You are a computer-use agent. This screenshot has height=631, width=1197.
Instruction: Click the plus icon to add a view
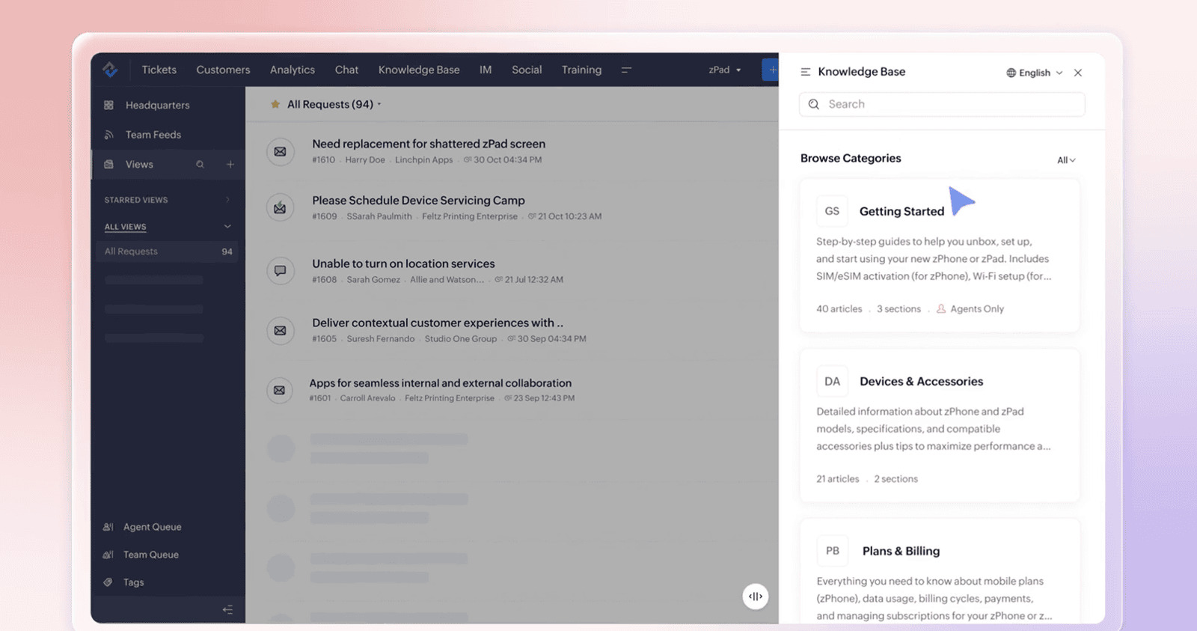[x=230, y=165]
